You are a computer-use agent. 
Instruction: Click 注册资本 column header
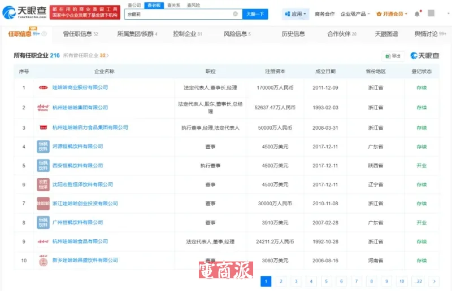275,71
